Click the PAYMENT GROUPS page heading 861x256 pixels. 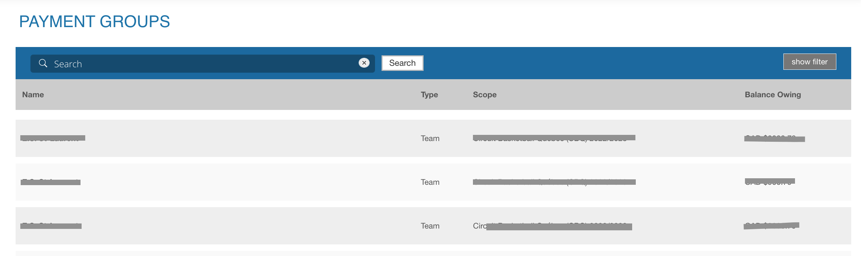click(94, 22)
